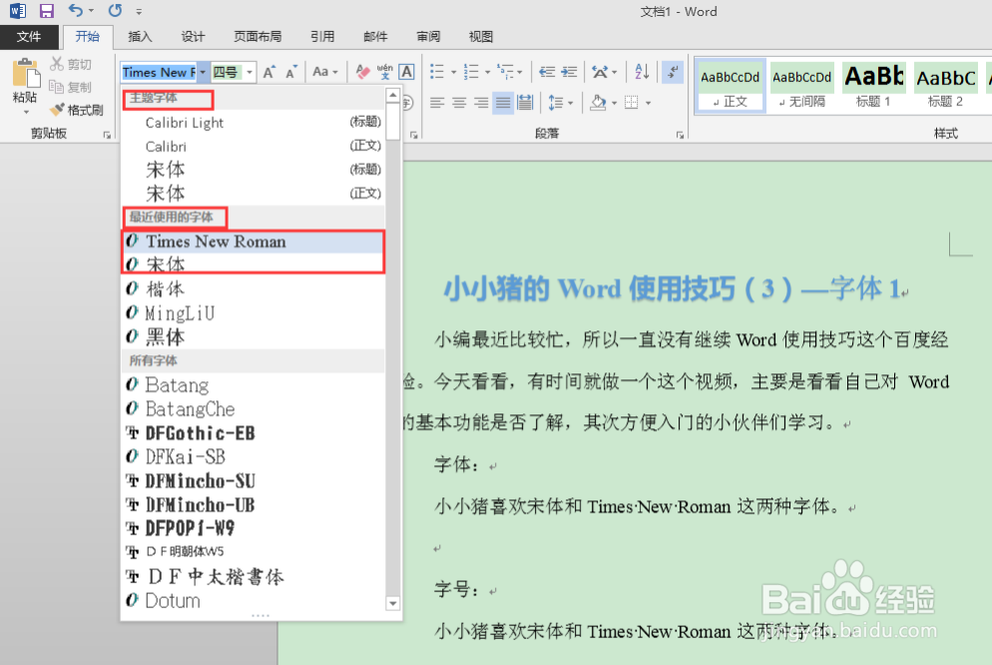Click the font name box showing Times New
Screen dimensions: 992x665
pos(160,72)
